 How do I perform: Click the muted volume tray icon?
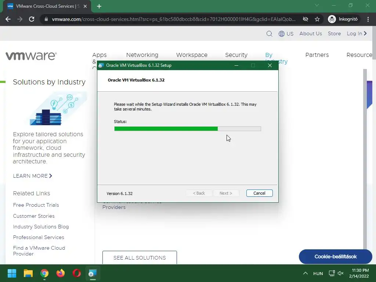tap(340, 273)
